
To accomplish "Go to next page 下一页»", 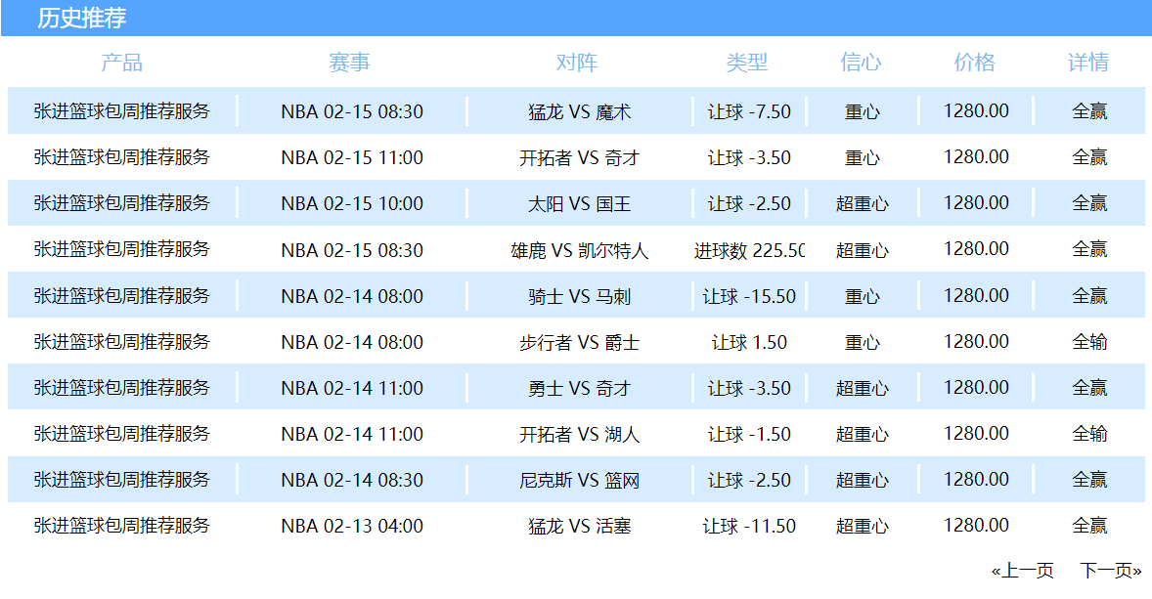I will click(1111, 571).
